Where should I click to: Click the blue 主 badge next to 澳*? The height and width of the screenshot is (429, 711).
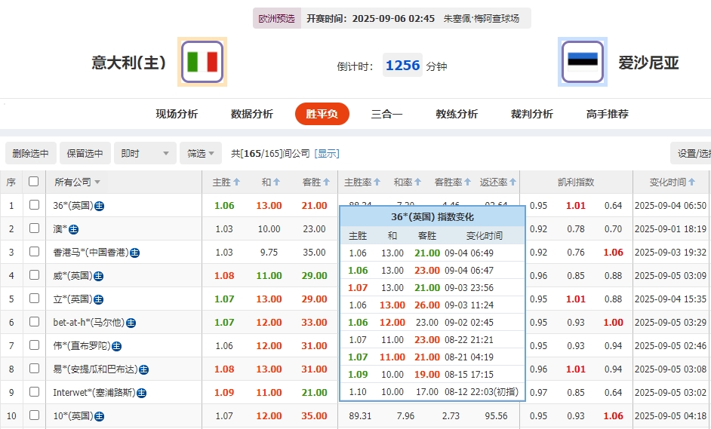[74, 229]
